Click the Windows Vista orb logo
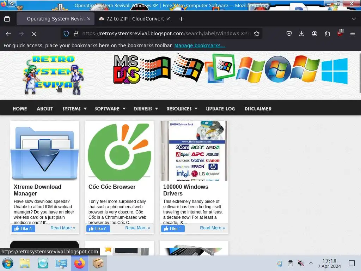361x271 pixels. [x=278, y=69]
